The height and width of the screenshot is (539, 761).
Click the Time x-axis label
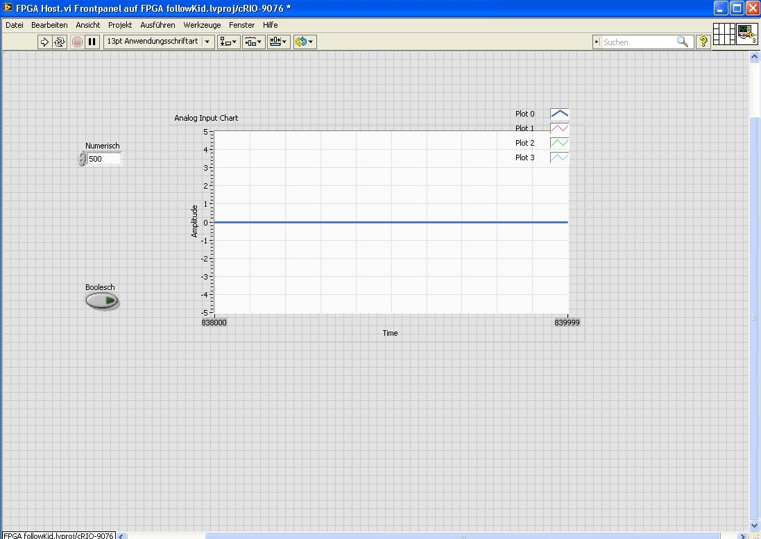click(390, 333)
